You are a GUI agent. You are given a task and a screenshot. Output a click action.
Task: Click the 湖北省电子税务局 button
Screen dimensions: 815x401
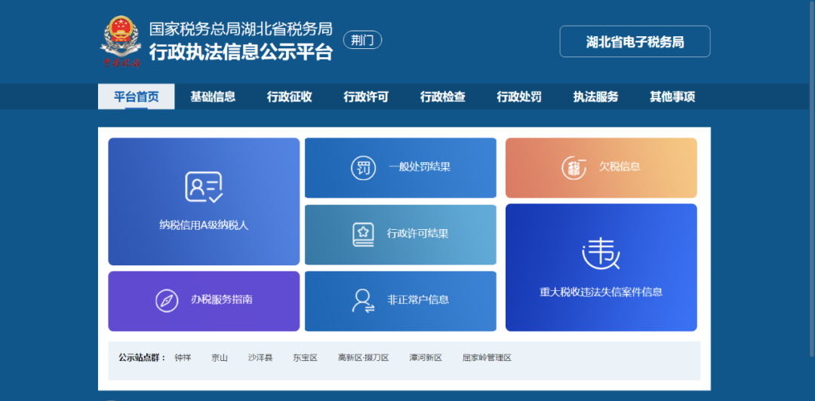coord(635,41)
